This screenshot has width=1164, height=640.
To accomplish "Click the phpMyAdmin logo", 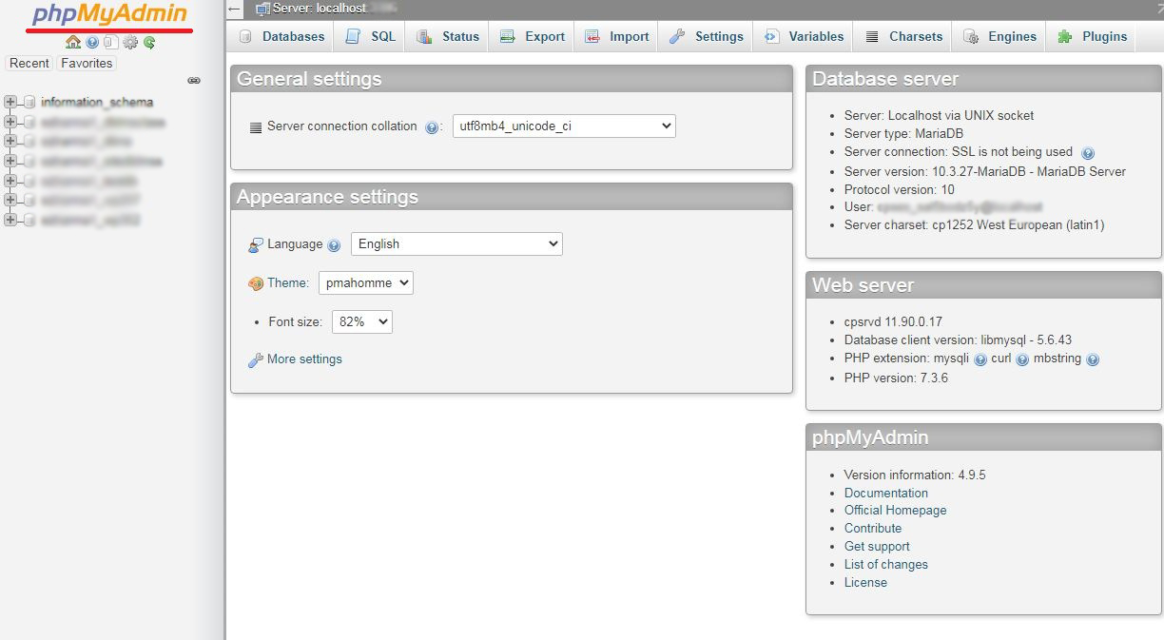I will pyautogui.click(x=110, y=14).
